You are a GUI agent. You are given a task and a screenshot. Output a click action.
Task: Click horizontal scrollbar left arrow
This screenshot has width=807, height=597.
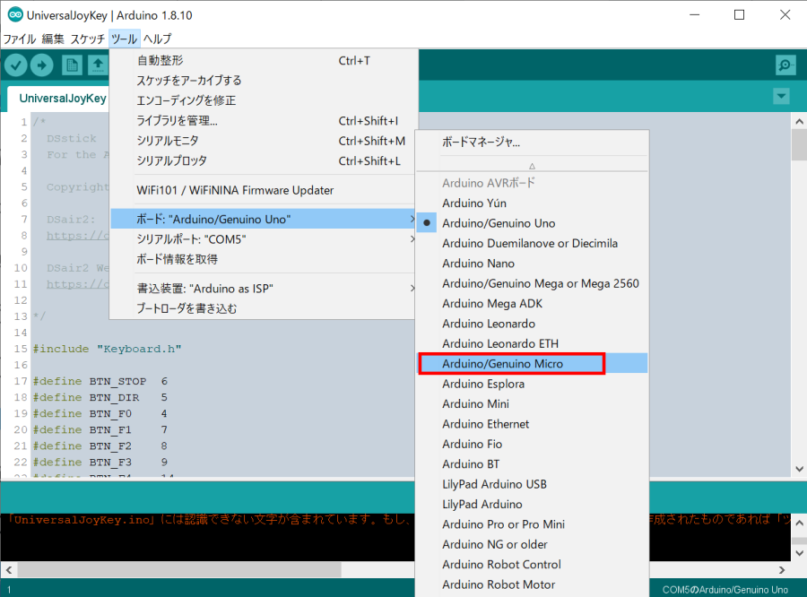(9, 570)
